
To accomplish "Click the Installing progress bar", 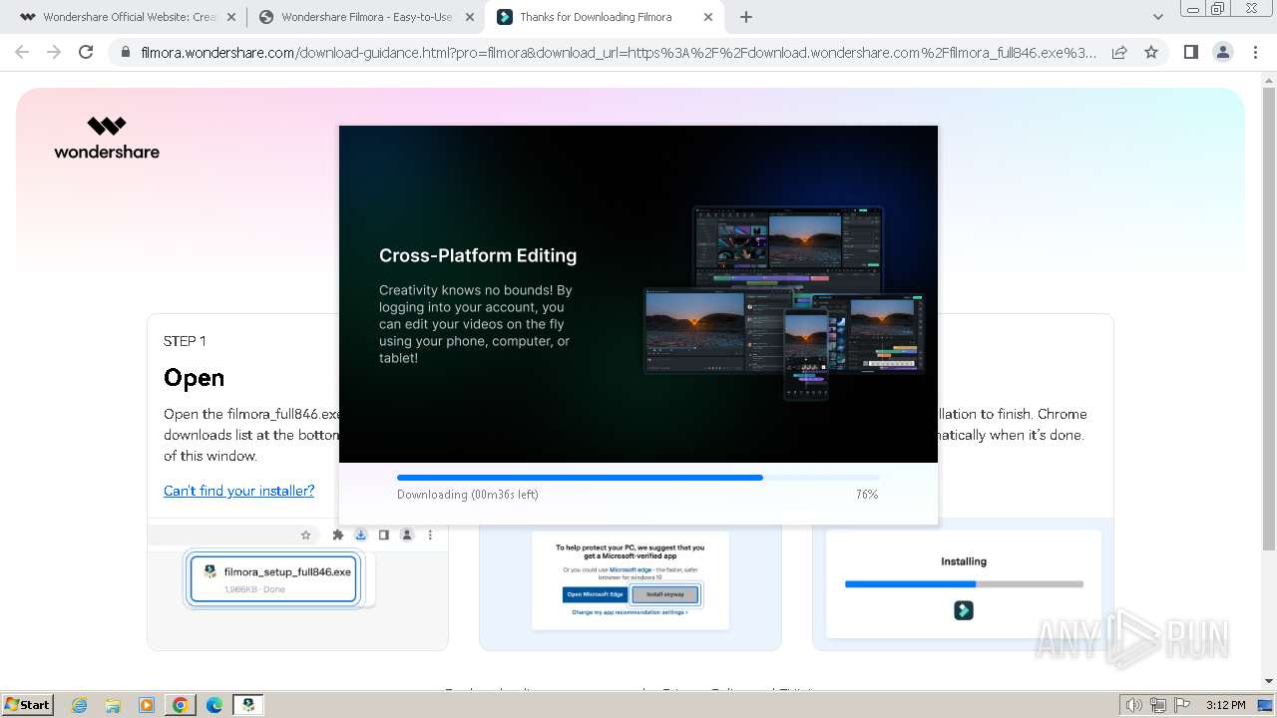I will click(964, 584).
